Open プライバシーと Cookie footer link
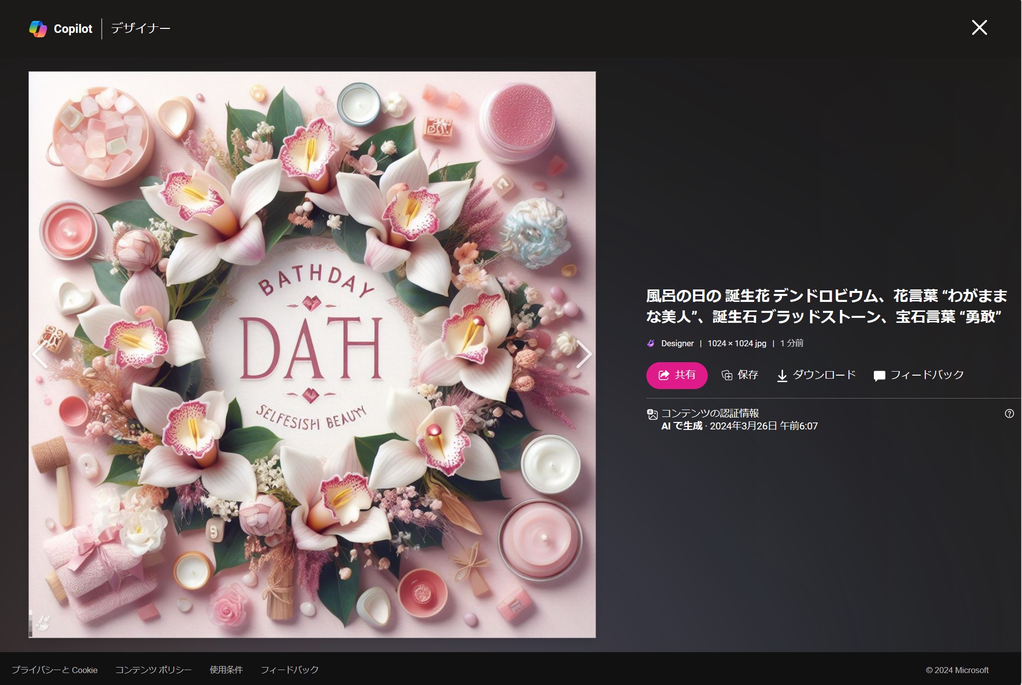This screenshot has width=1022, height=685. (x=55, y=670)
